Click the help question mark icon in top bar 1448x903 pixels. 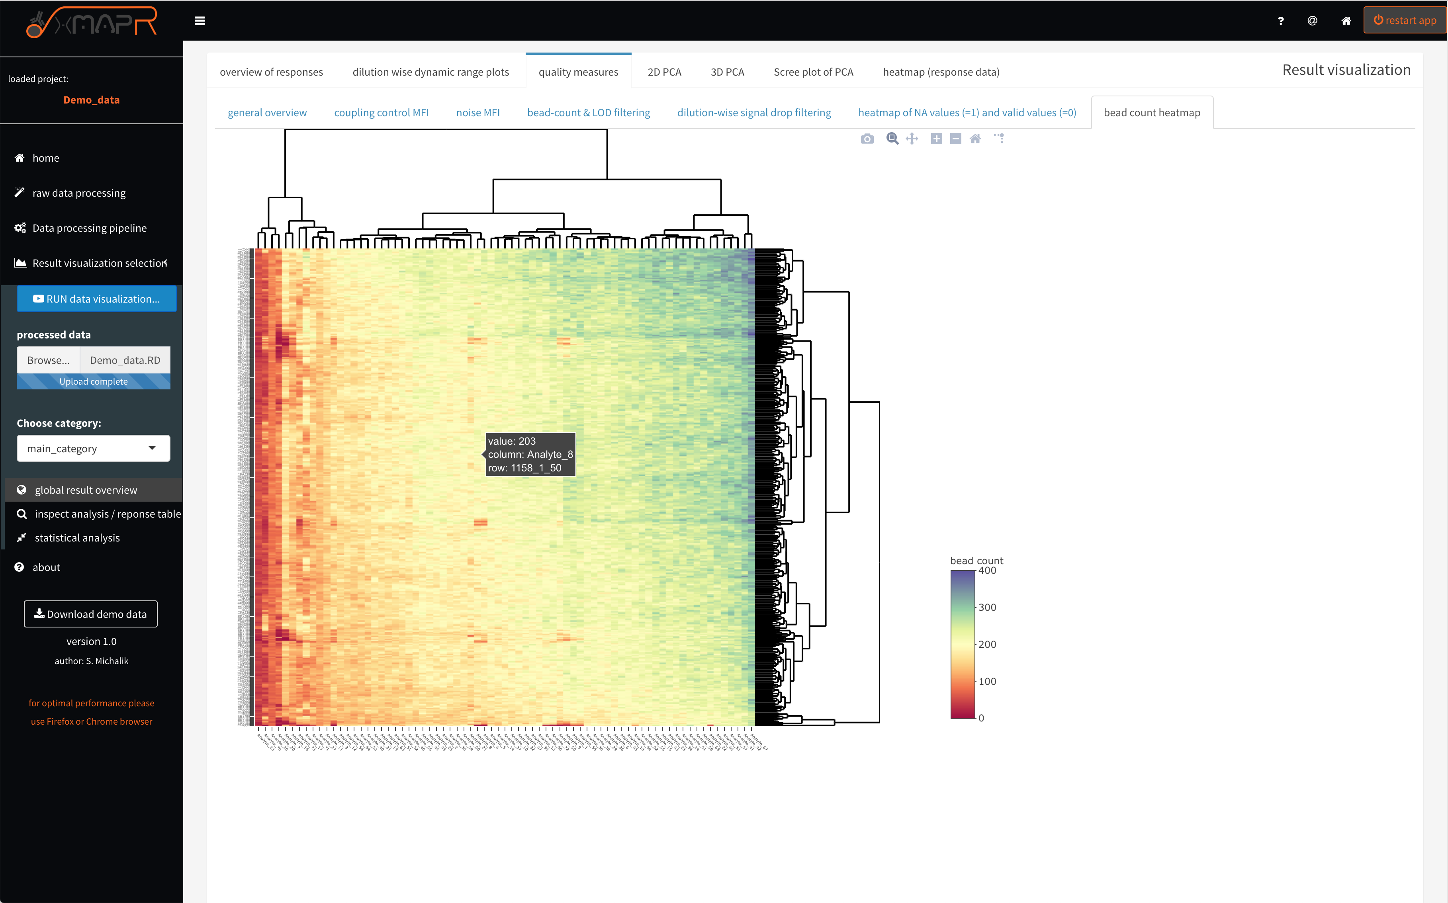click(1281, 20)
